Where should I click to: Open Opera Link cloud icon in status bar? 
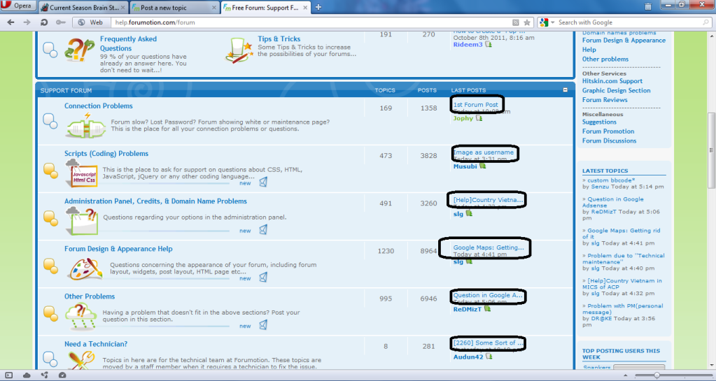(x=27, y=375)
